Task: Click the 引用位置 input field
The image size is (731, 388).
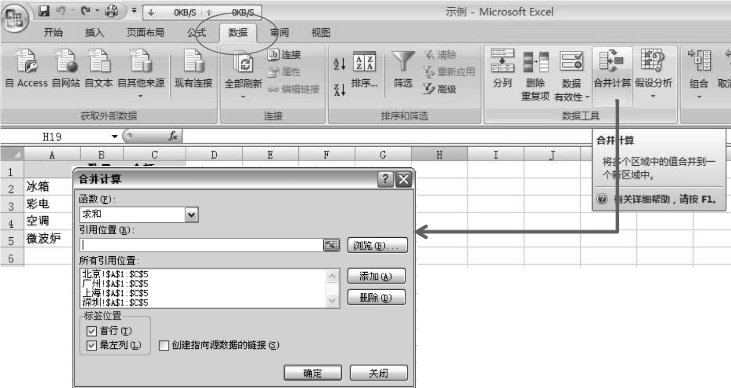Action: click(203, 245)
